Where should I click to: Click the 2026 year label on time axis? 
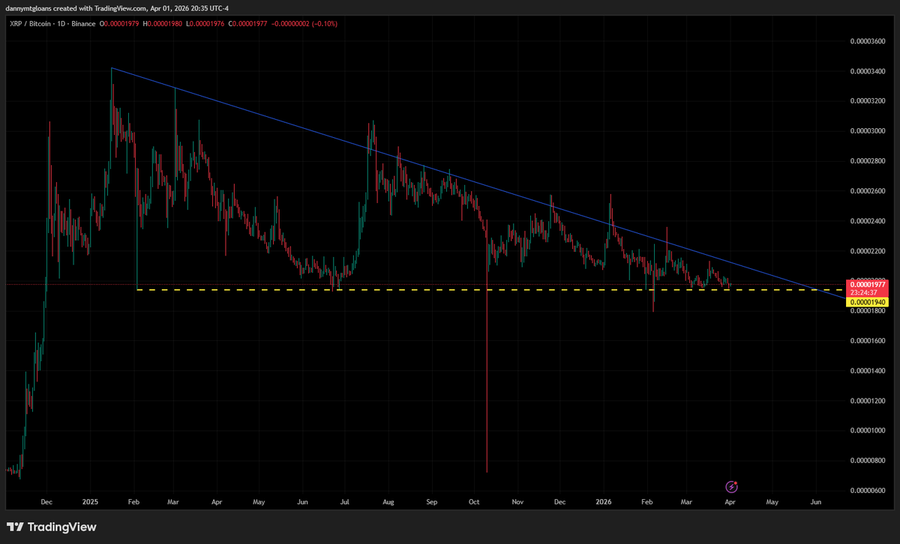point(604,501)
